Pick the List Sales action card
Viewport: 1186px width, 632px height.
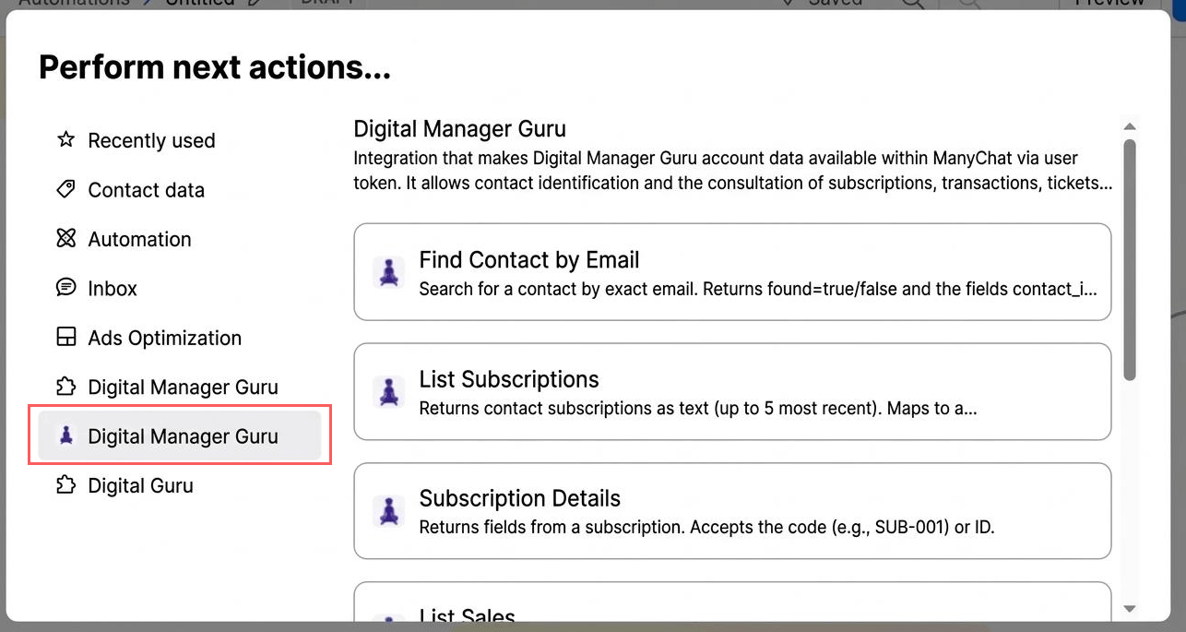(732, 602)
